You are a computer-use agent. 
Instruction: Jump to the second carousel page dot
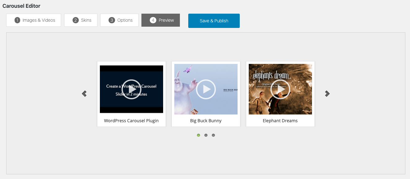pos(206,135)
